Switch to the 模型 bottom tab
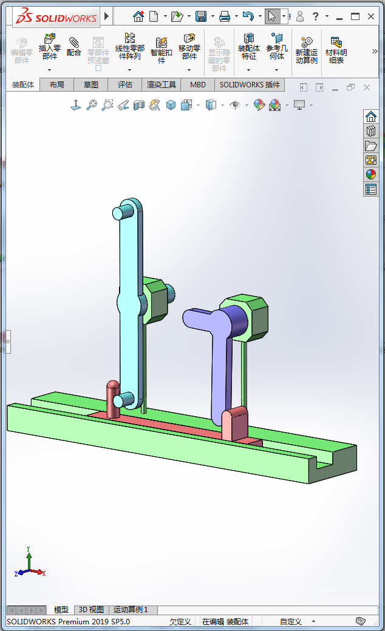This screenshot has width=385, height=631. coord(61,610)
